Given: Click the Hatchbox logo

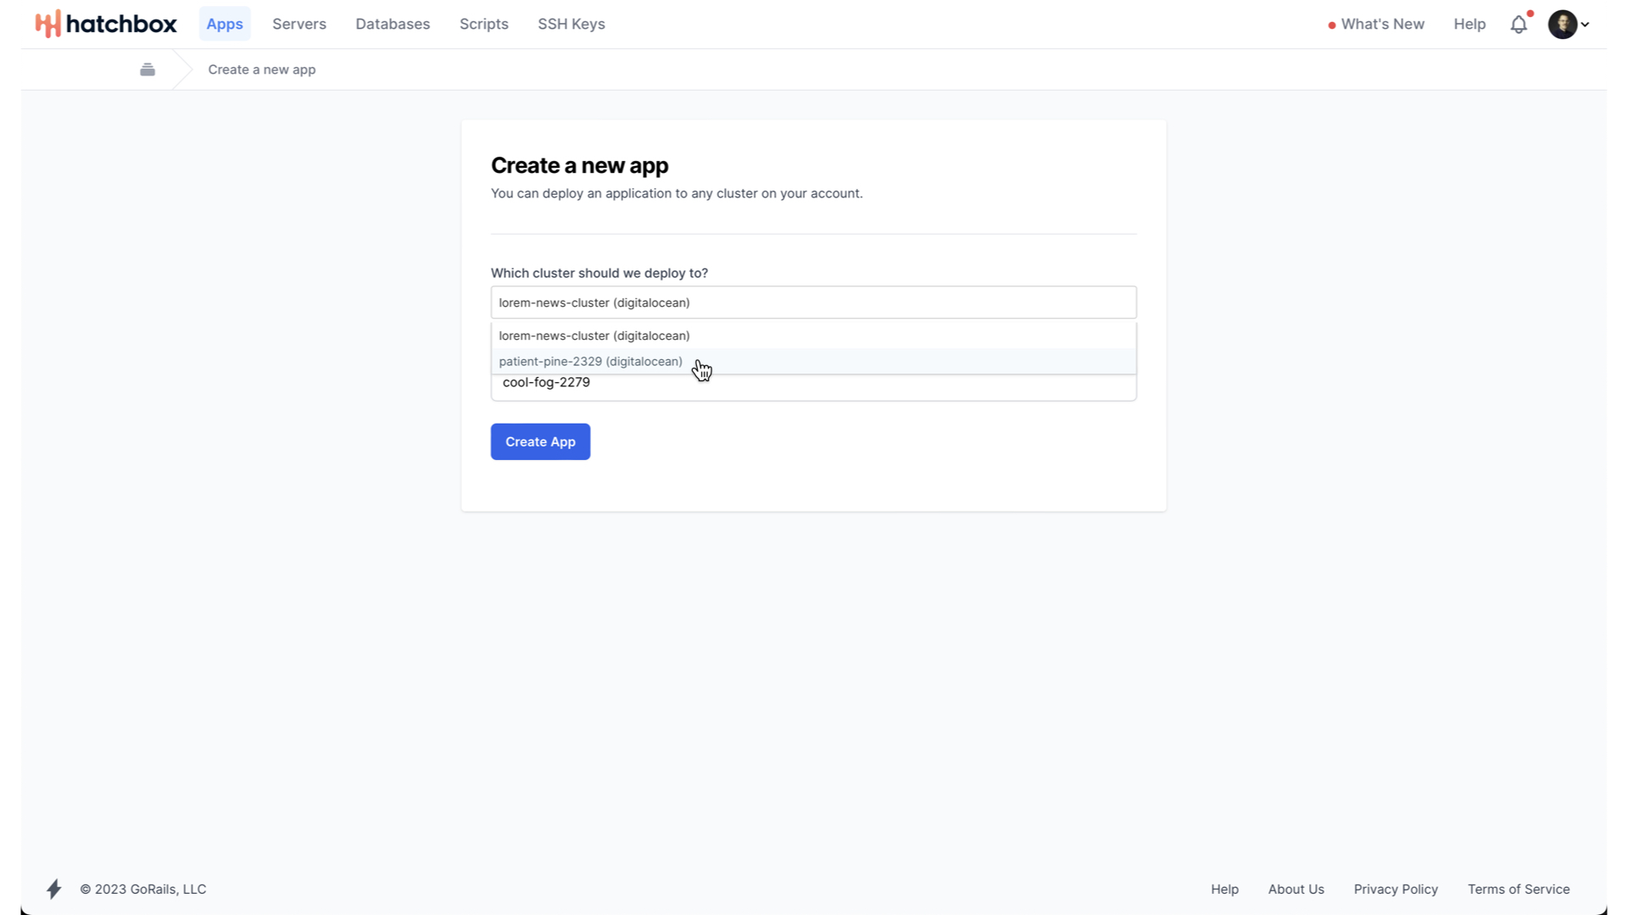Looking at the screenshot, I should click(106, 24).
